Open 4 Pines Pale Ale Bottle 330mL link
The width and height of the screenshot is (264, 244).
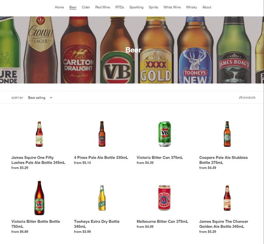tap(101, 157)
